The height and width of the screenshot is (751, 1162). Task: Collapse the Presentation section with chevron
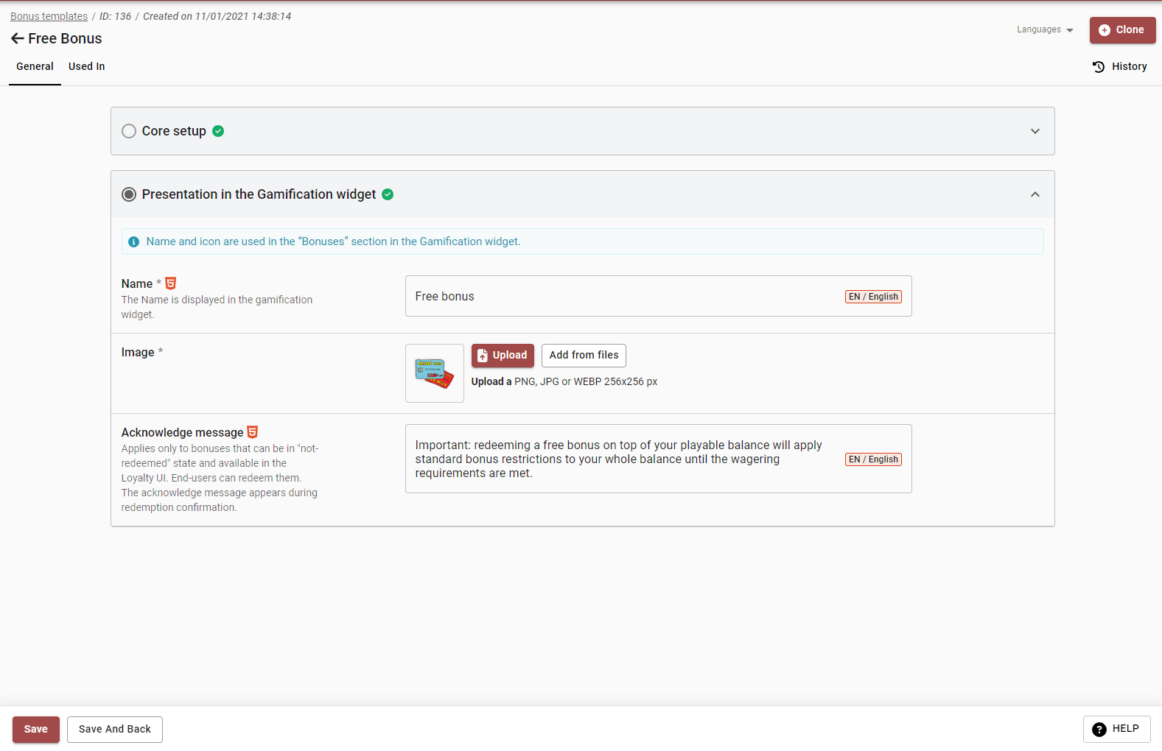pos(1035,194)
